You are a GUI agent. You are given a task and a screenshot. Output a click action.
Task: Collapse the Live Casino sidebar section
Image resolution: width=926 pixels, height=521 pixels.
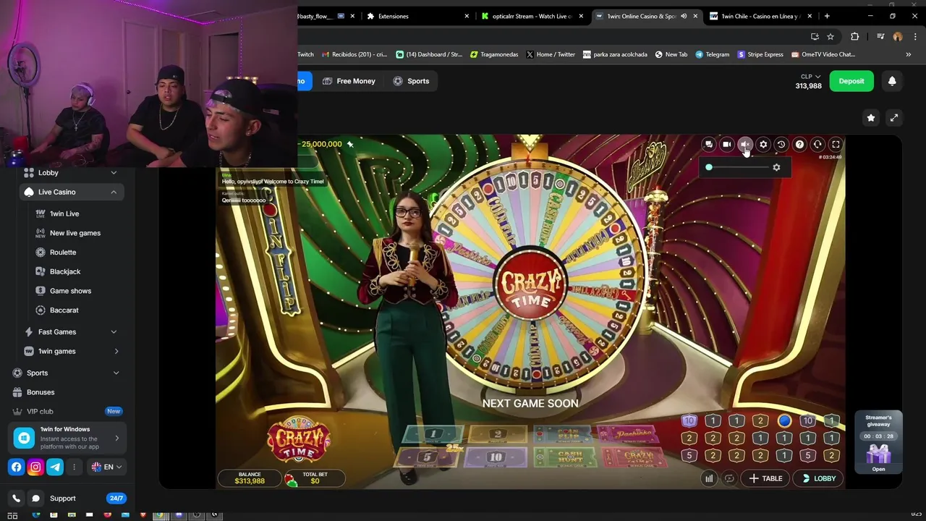[x=71, y=192]
